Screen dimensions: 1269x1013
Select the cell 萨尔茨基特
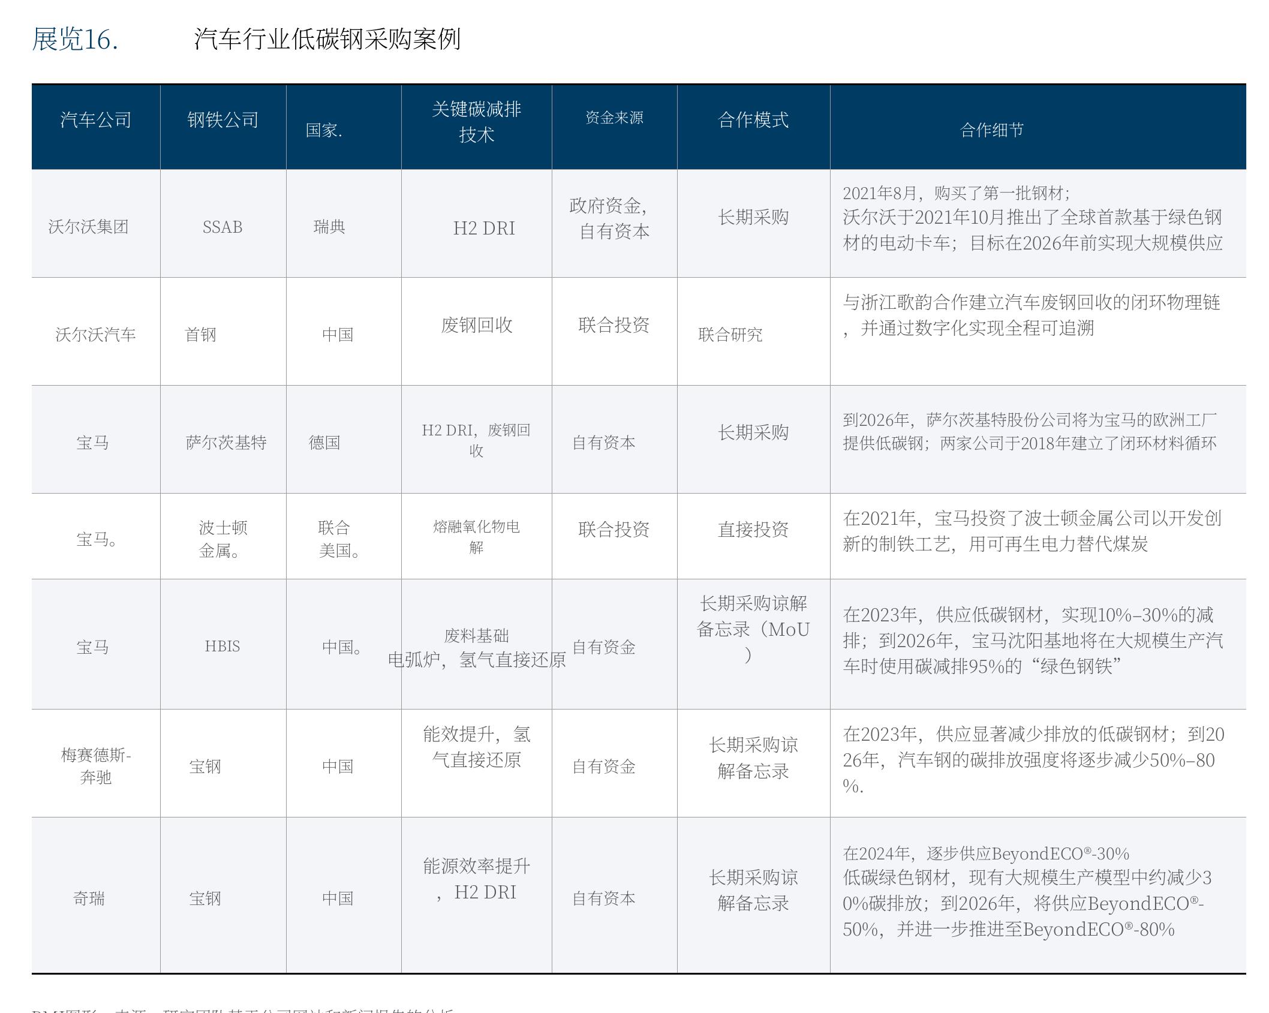[226, 443]
